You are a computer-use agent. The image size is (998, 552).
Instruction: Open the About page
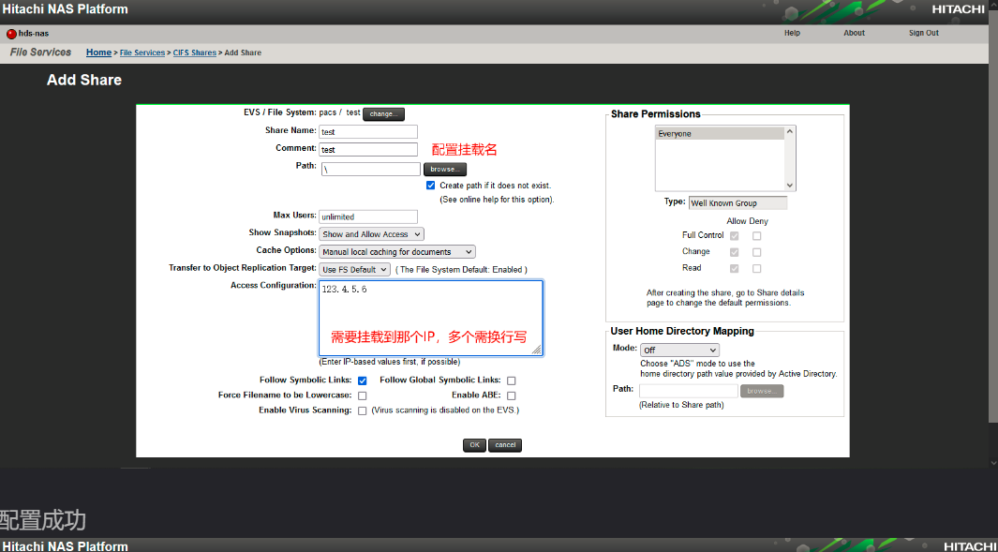854,33
